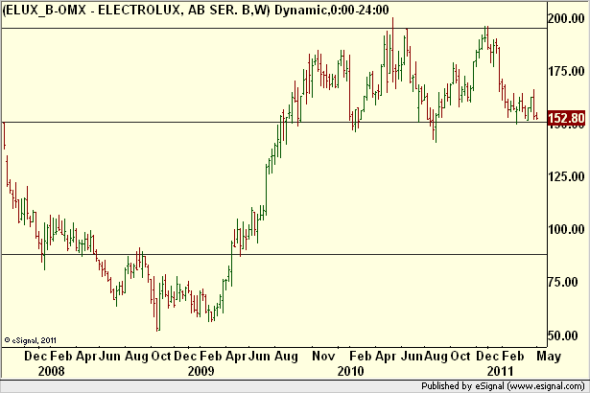Screen dimensions: 590x393
Task: Click the 2011 year label
Action: 500,371
